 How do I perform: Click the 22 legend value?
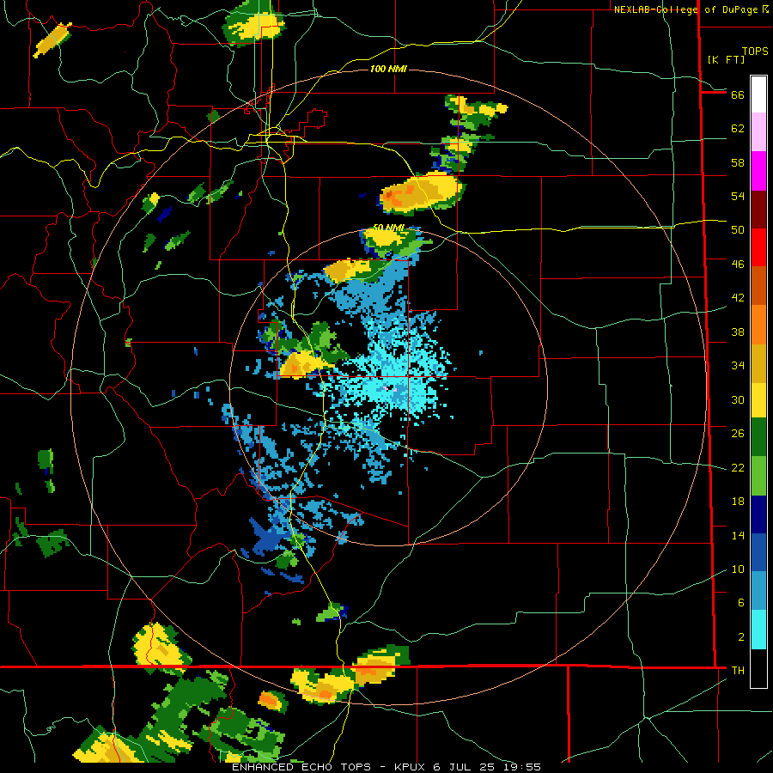point(738,467)
